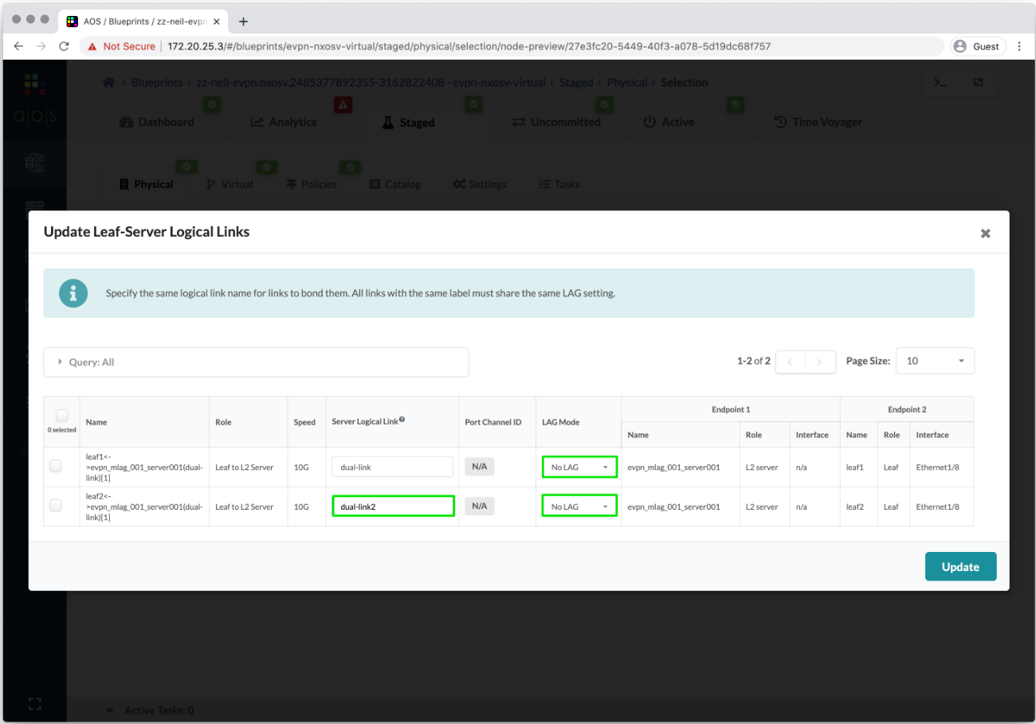
Task: Open the Catalog section
Action: tap(395, 184)
